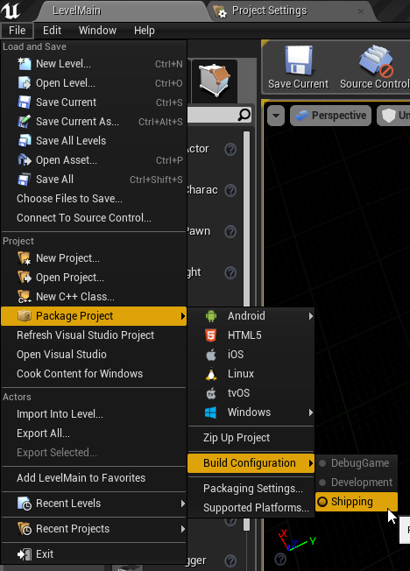Click the Save Current As pencil icon
Screen dimensions: 410x571
(x=25, y=122)
